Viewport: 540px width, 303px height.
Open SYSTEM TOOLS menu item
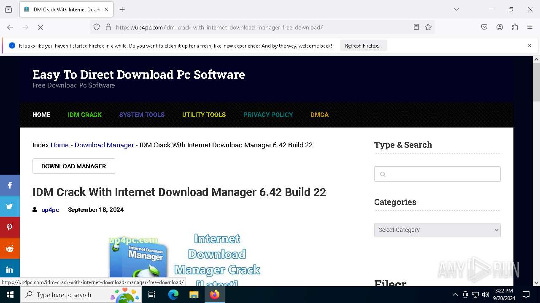[x=142, y=115]
